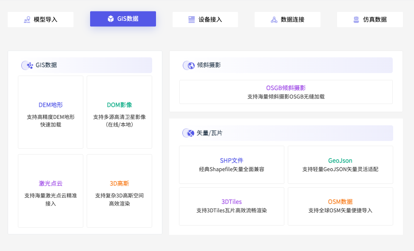Screen dimensions: 414x251
Task: Click the 仿真数据 robot icon
Action: (356, 20)
